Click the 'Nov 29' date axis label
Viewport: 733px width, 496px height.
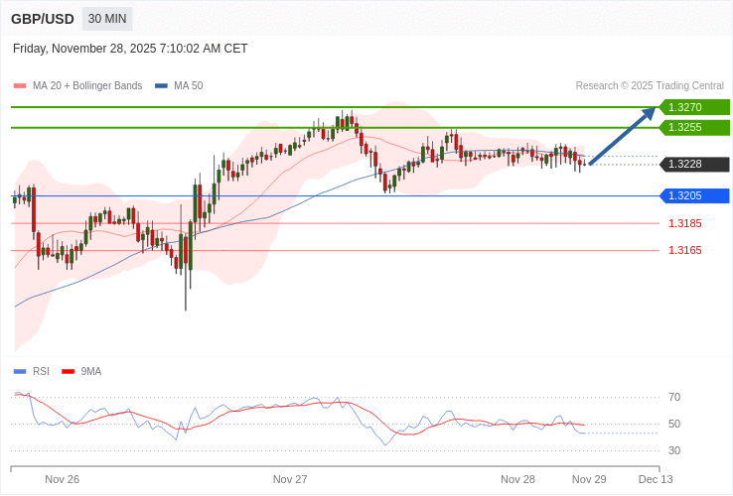pyautogui.click(x=589, y=480)
